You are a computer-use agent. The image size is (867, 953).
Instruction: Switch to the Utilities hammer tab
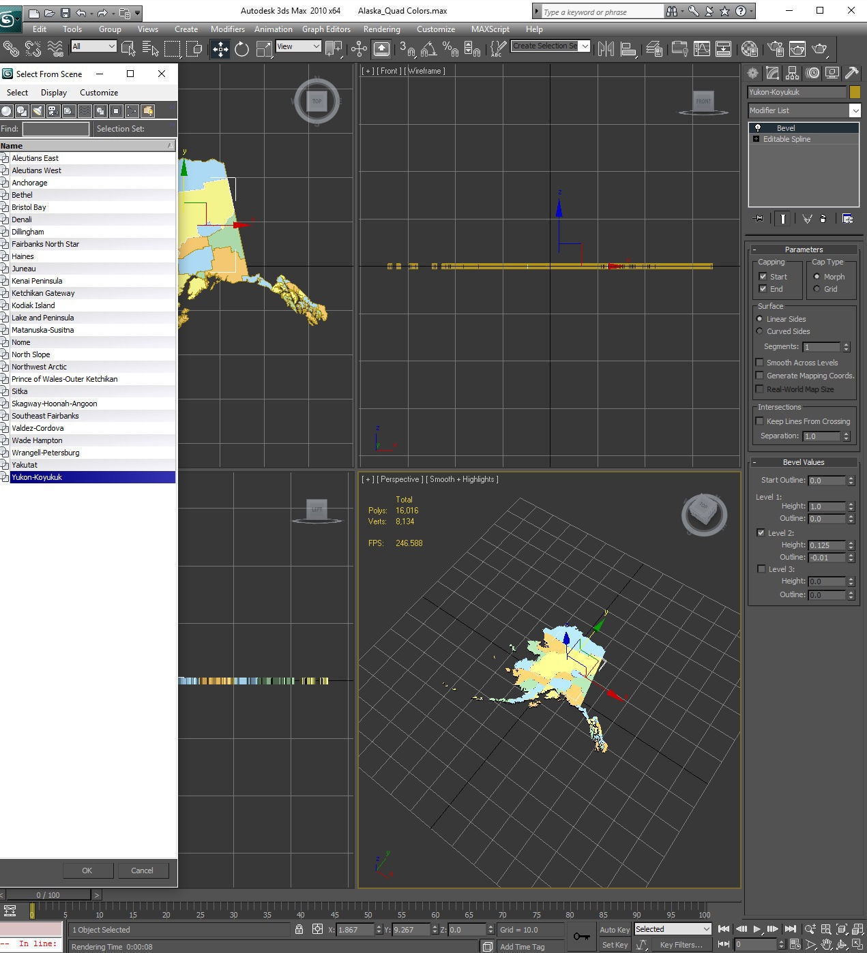click(x=851, y=73)
